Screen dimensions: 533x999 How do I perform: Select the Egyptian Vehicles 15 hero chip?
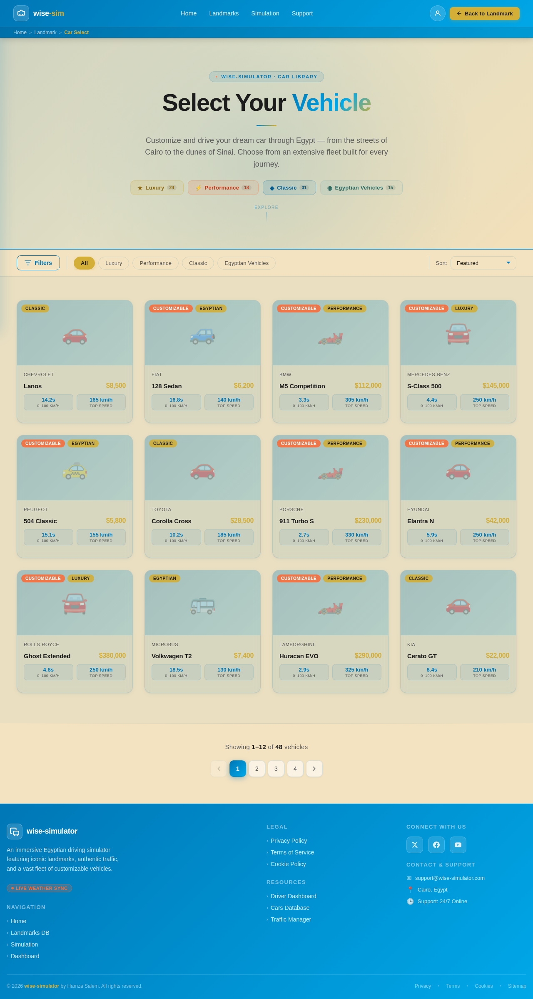[x=361, y=188]
